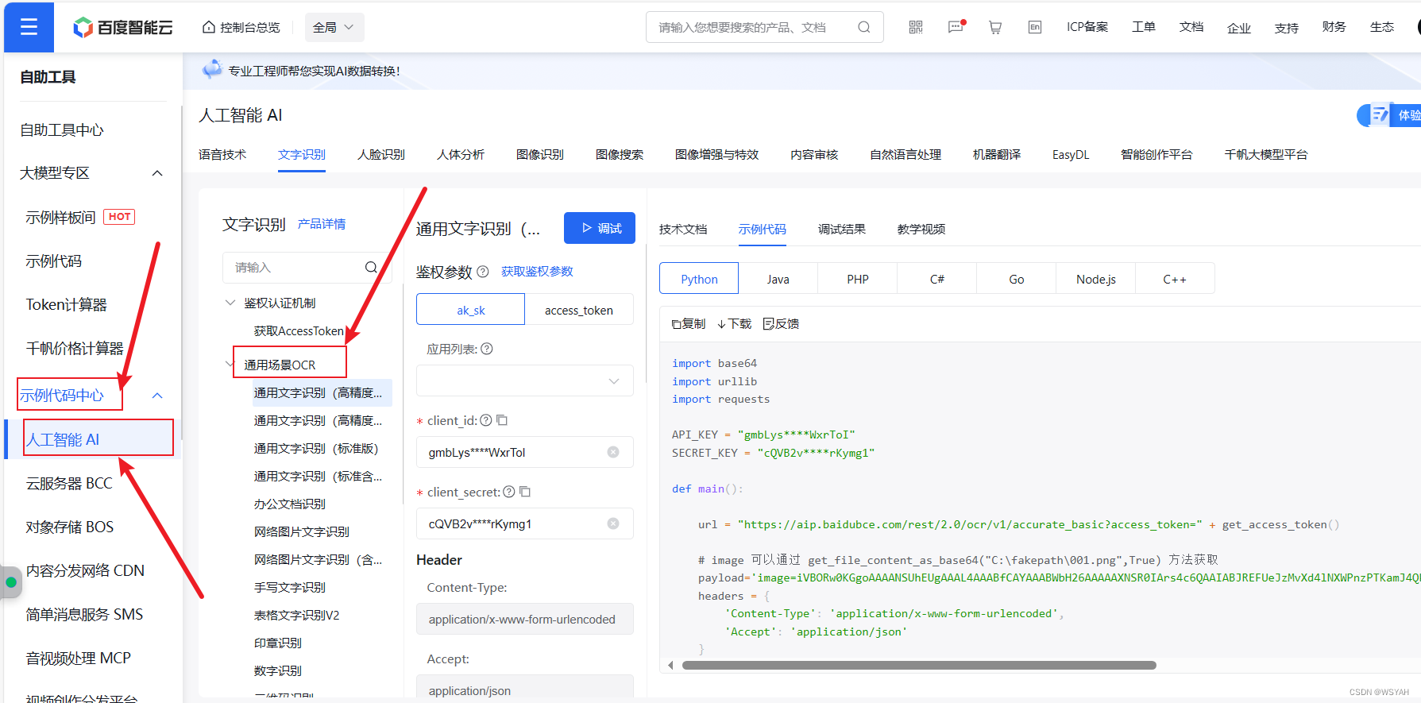
Task: Select the access_token auth option
Action: pyautogui.click(x=579, y=310)
